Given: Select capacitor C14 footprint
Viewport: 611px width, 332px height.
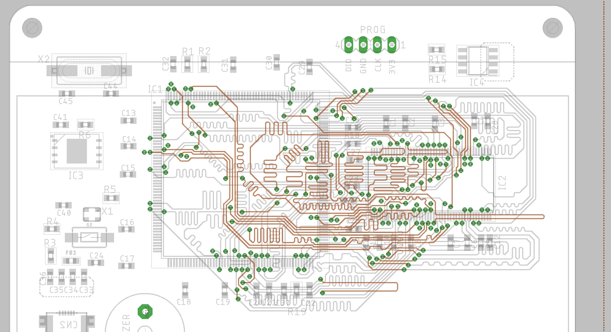Looking at the screenshot, I should click(129, 146).
